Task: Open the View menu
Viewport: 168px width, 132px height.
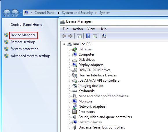Action: [91, 29]
